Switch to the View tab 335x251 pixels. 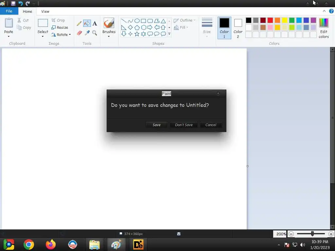[45, 11]
